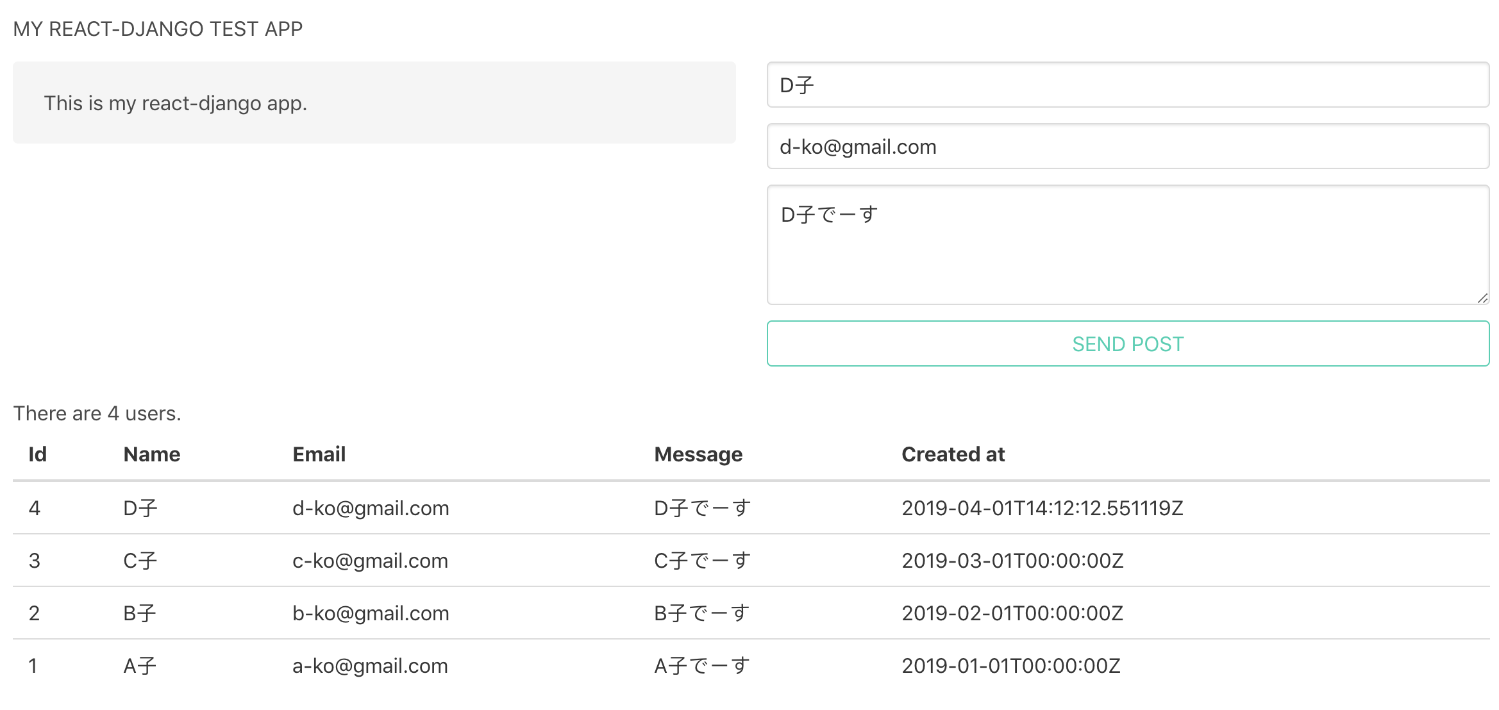This screenshot has height=710, width=1499.
Task: Click the Message column header
Action: tap(698, 454)
